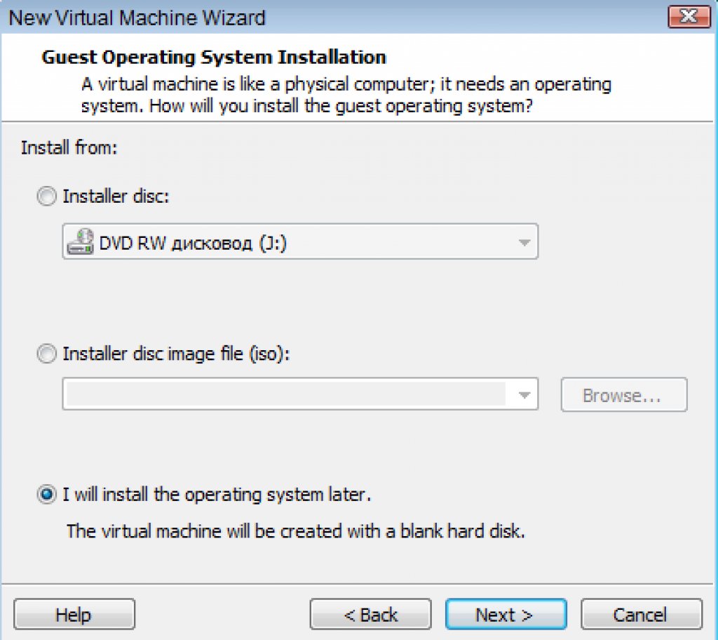Click the DVD drive icon in the combo box
Screen dimensions: 718x640
[80, 242]
